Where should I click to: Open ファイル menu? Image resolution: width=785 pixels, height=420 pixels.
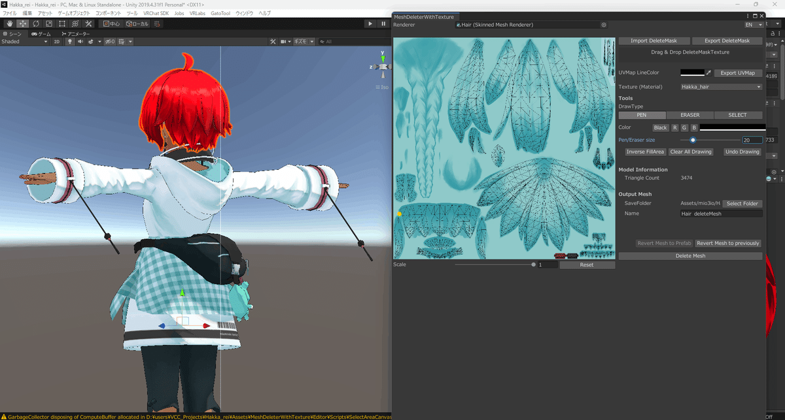[x=10, y=13]
